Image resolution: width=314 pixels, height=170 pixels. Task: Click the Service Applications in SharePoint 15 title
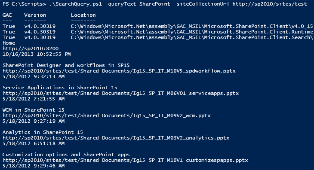click(60, 88)
